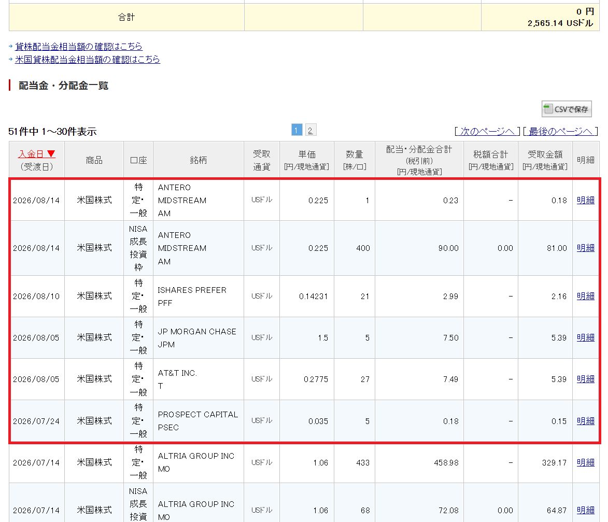Click the CSVで保存 button
Image resolution: width=608 pixels, height=522 pixels.
[x=567, y=109]
